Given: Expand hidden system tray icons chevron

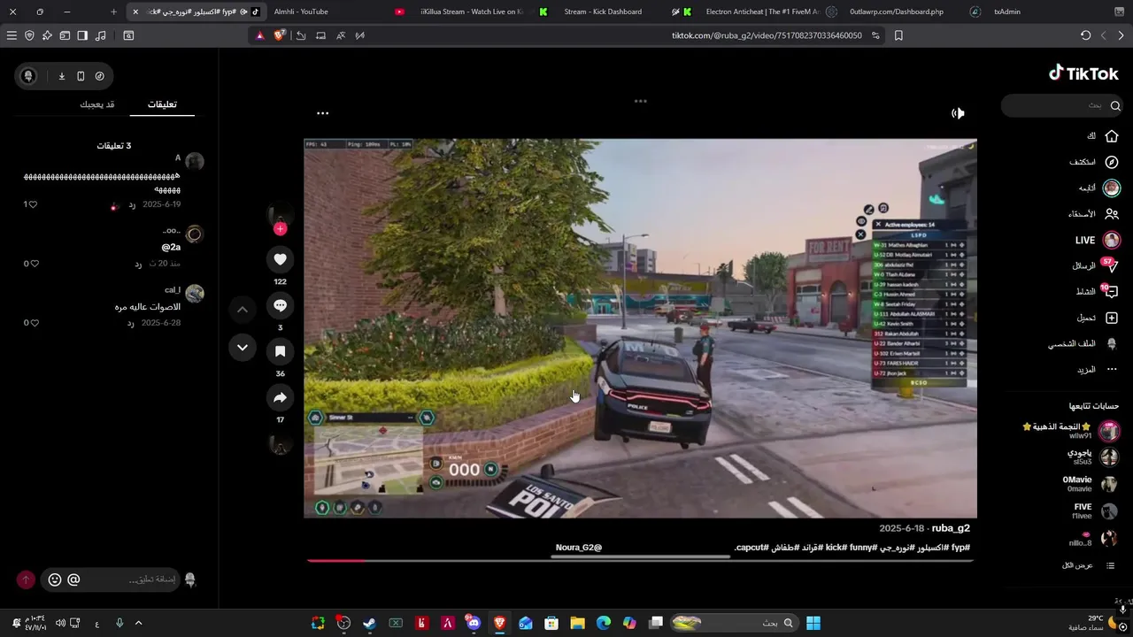Looking at the screenshot, I should [x=138, y=623].
